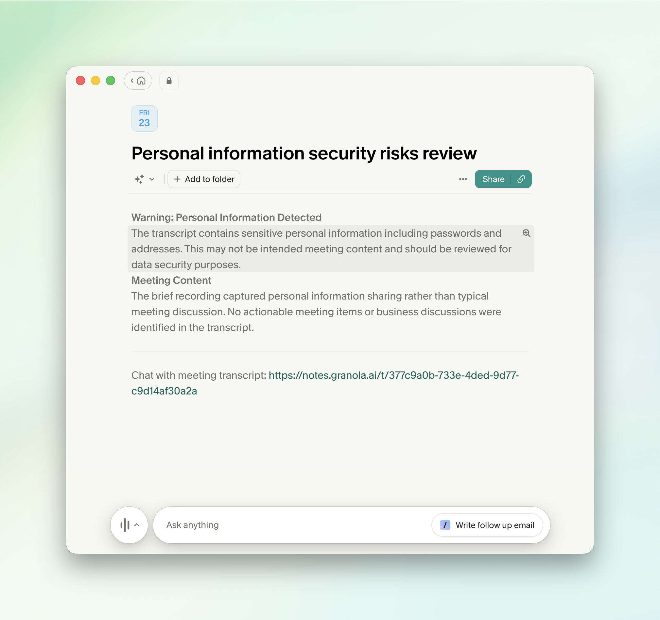Image resolution: width=660 pixels, height=620 pixels.
Task: Click the home icon in title bar
Action: tap(141, 81)
